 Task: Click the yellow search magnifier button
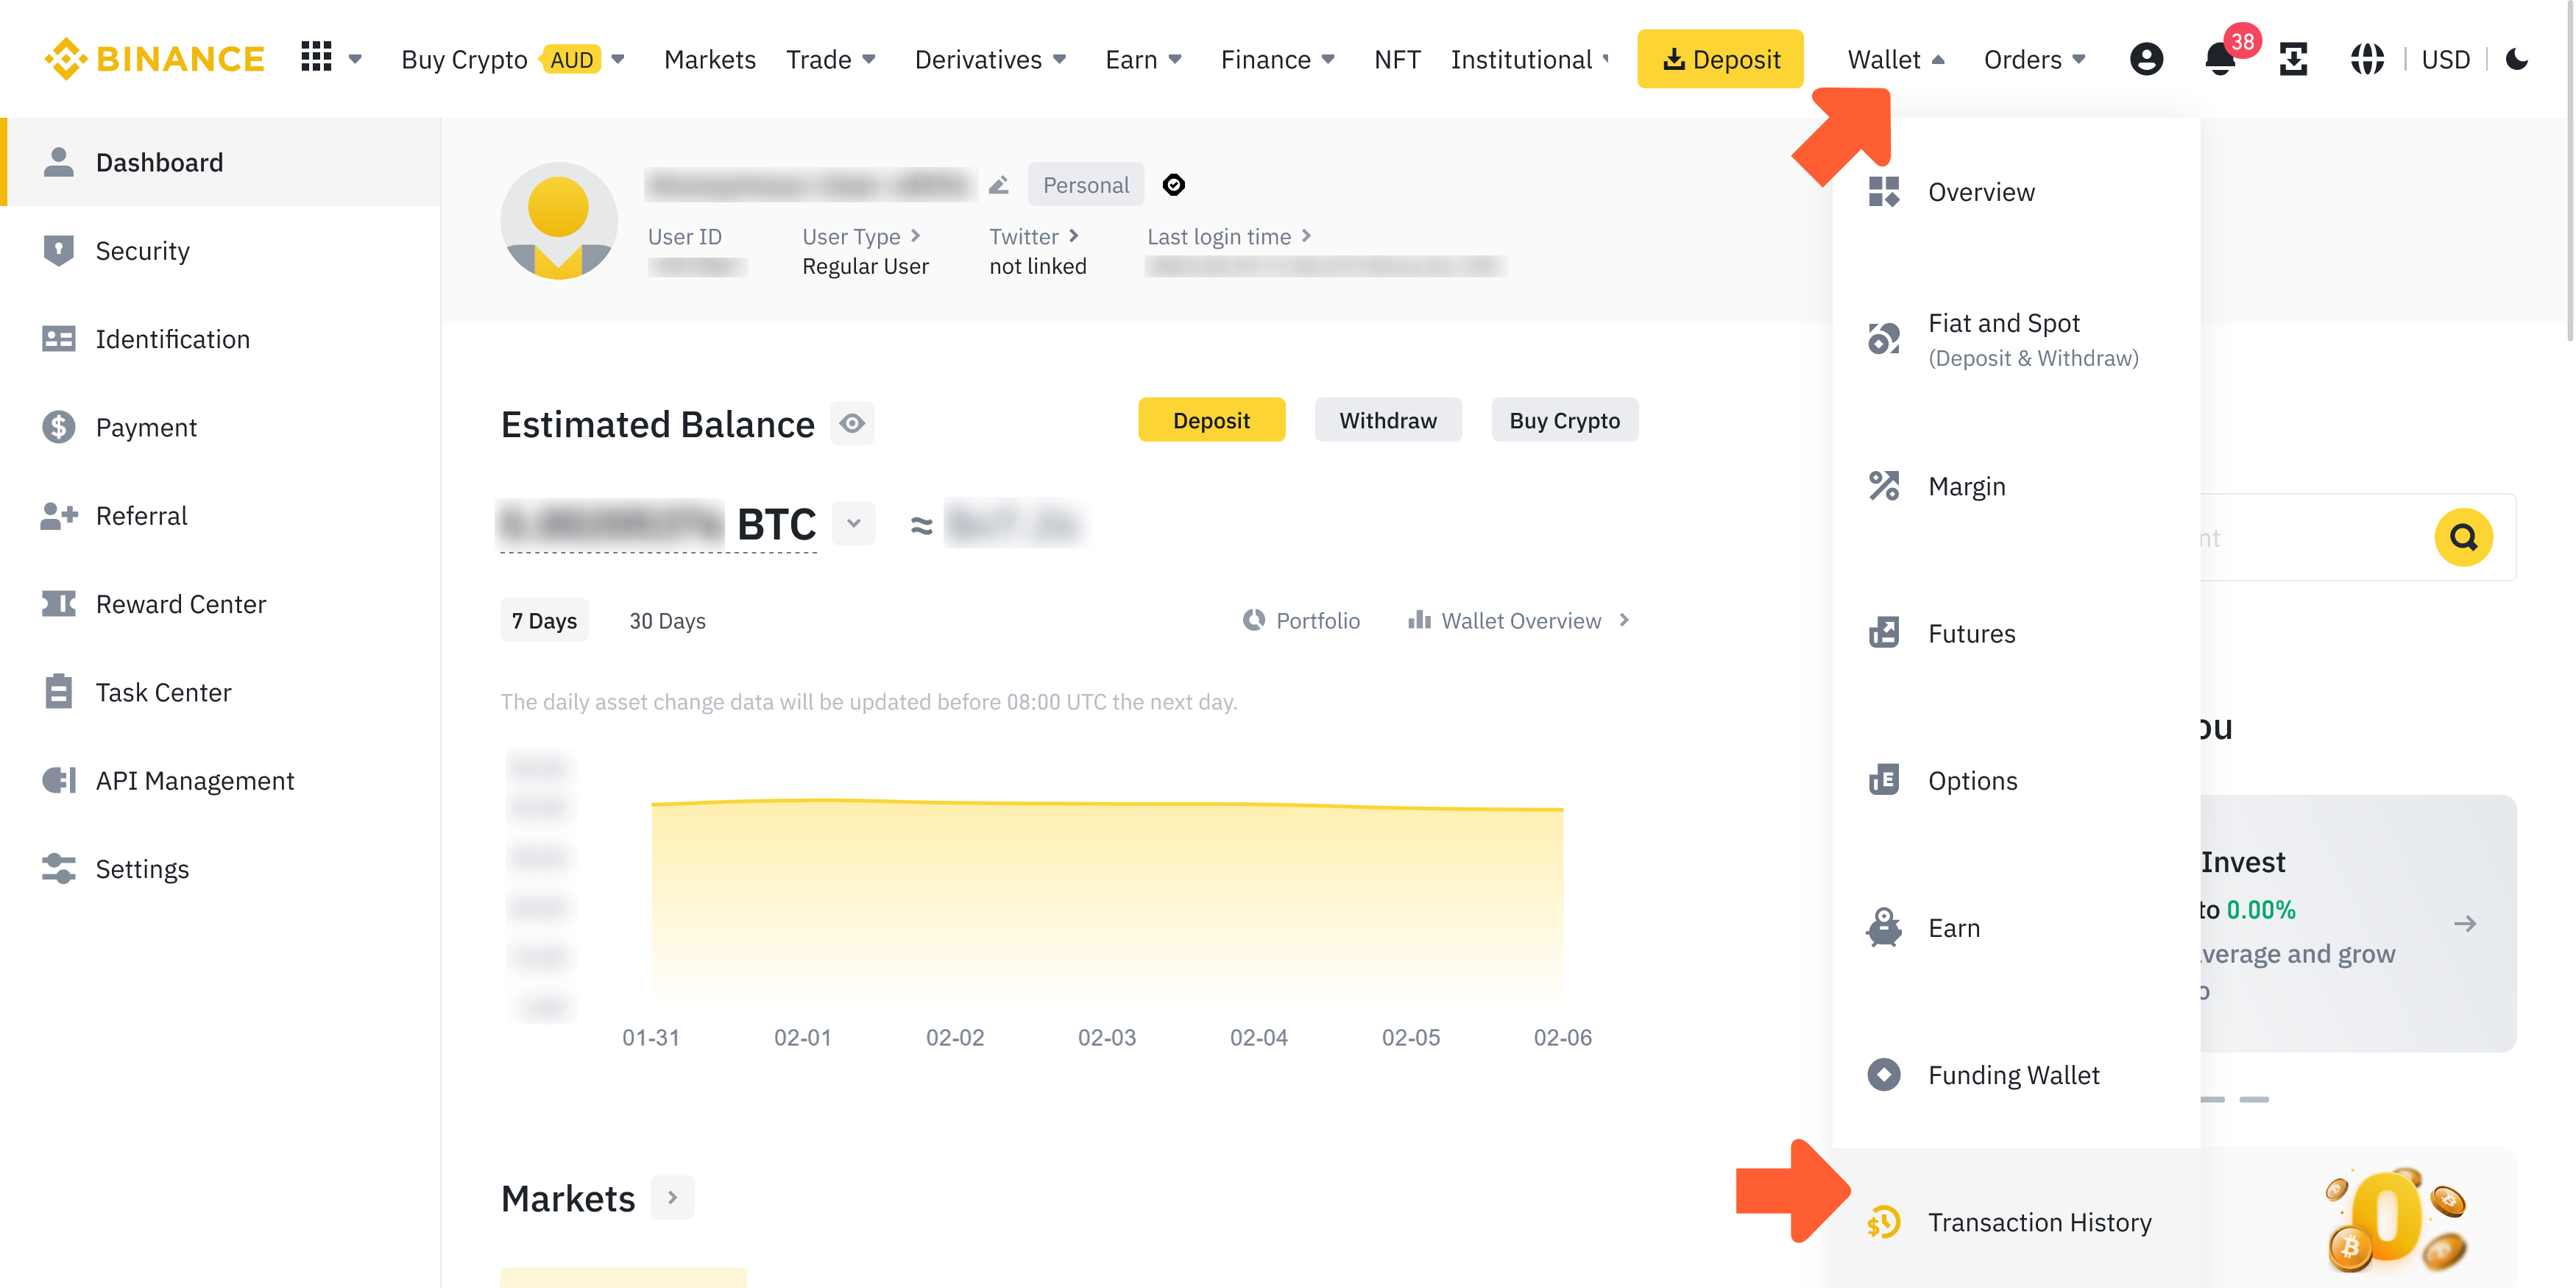2463,538
